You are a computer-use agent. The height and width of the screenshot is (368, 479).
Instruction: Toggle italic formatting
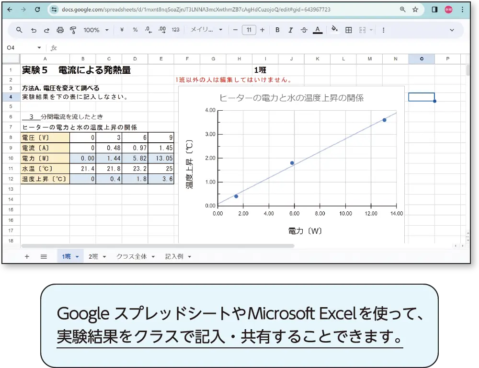[290, 30]
